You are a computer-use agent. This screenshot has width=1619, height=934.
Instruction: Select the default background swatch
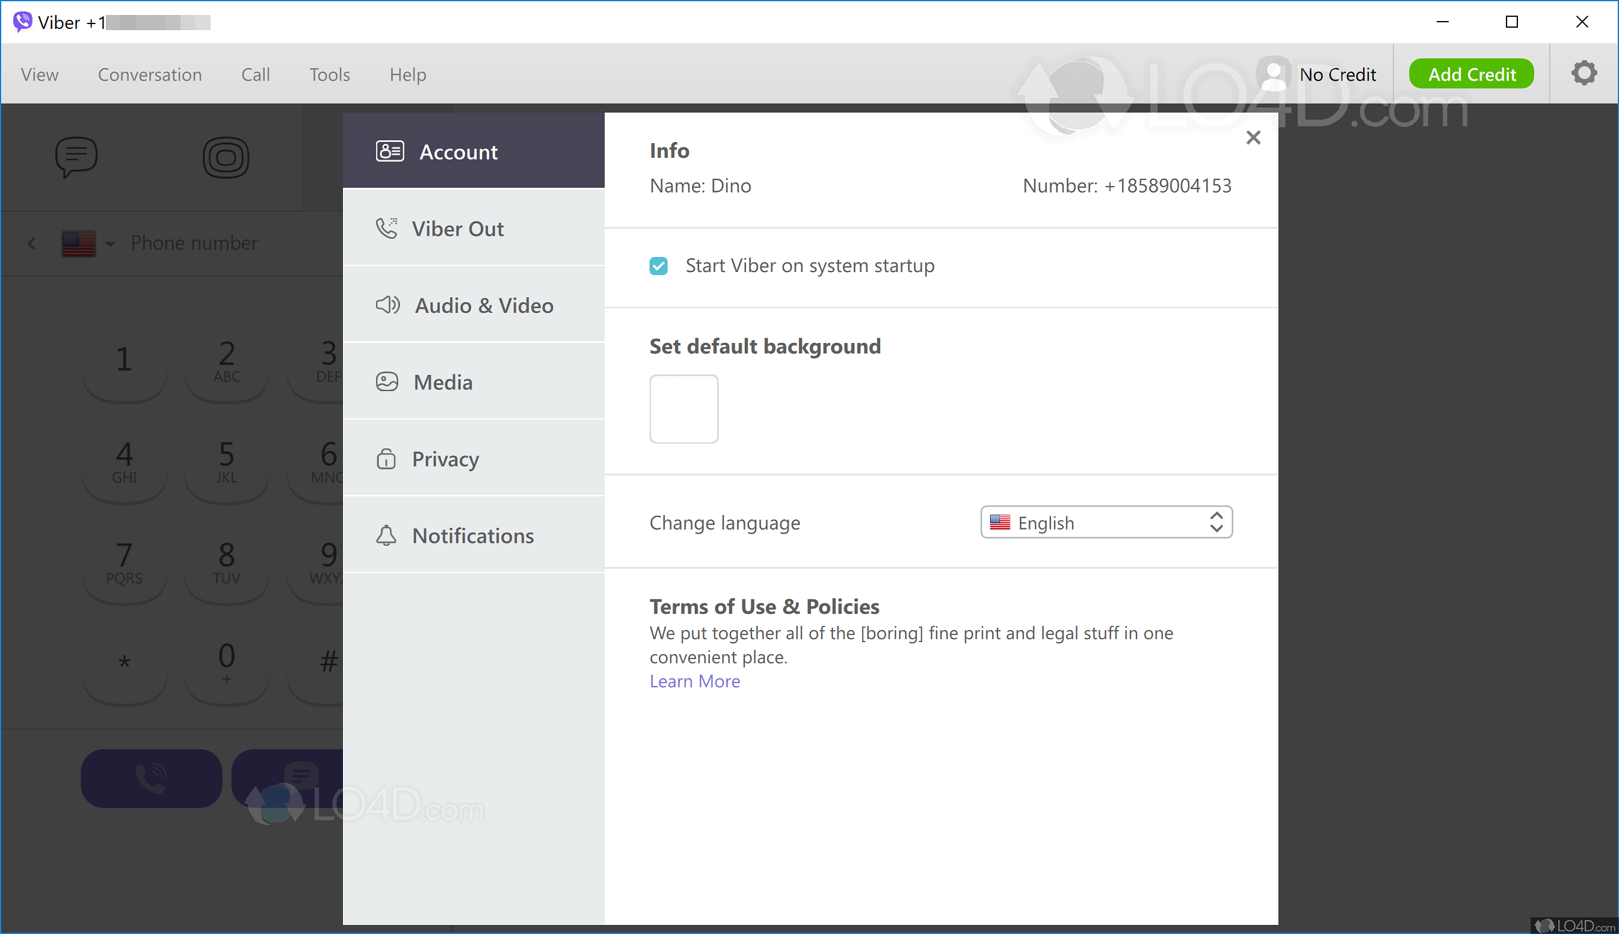click(x=683, y=409)
